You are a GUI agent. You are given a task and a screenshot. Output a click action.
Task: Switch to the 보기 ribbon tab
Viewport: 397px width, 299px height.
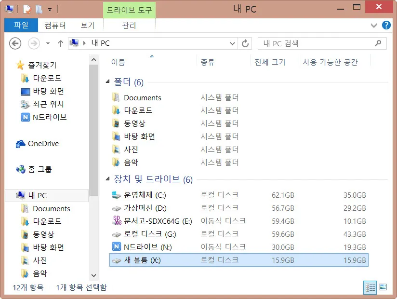click(x=87, y=25)
